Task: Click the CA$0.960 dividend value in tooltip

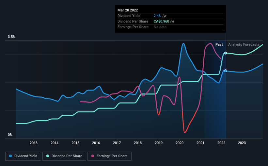Action: click(162, 21)
